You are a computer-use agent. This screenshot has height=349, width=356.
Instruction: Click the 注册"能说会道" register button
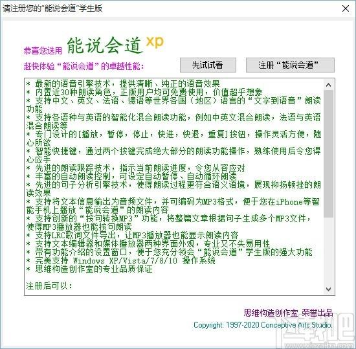point(290,65)
